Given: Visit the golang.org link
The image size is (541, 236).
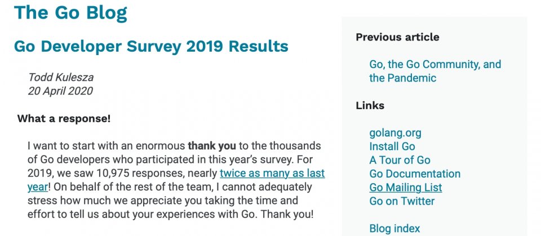Looking at the screenshot, I should click(x=395, y=133).
